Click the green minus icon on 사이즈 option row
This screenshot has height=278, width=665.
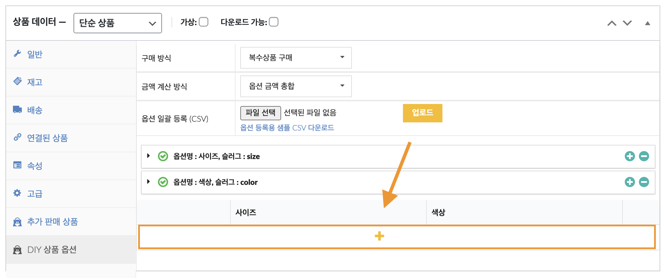(644, 156)
